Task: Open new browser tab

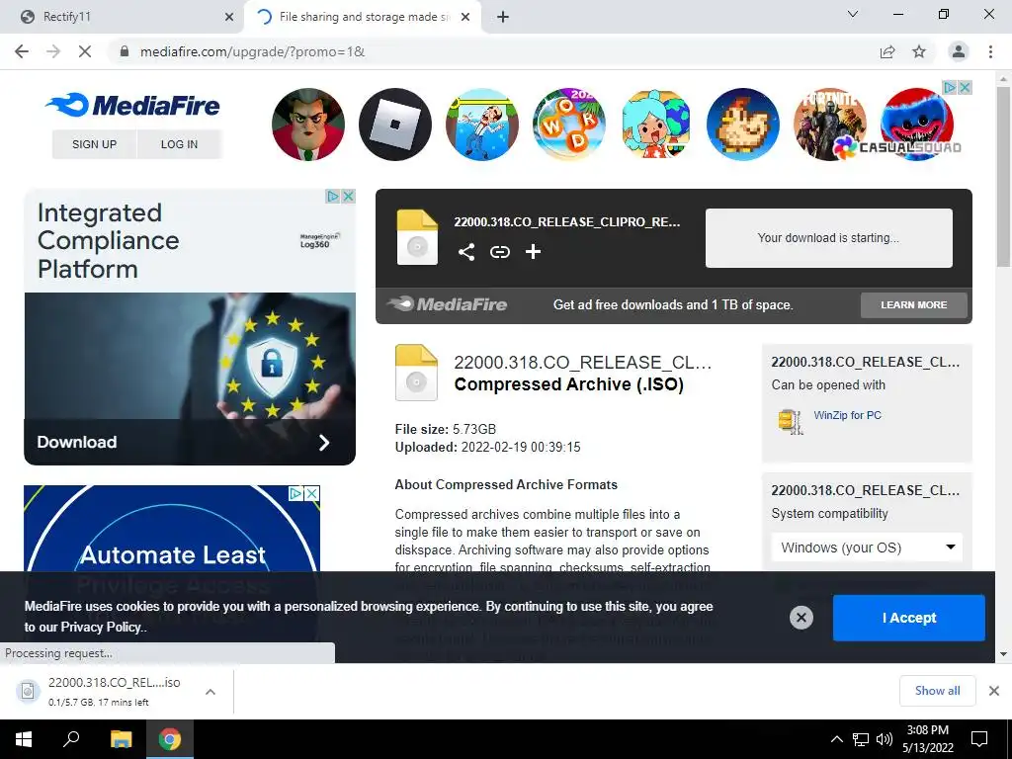Action: [503, 17]
